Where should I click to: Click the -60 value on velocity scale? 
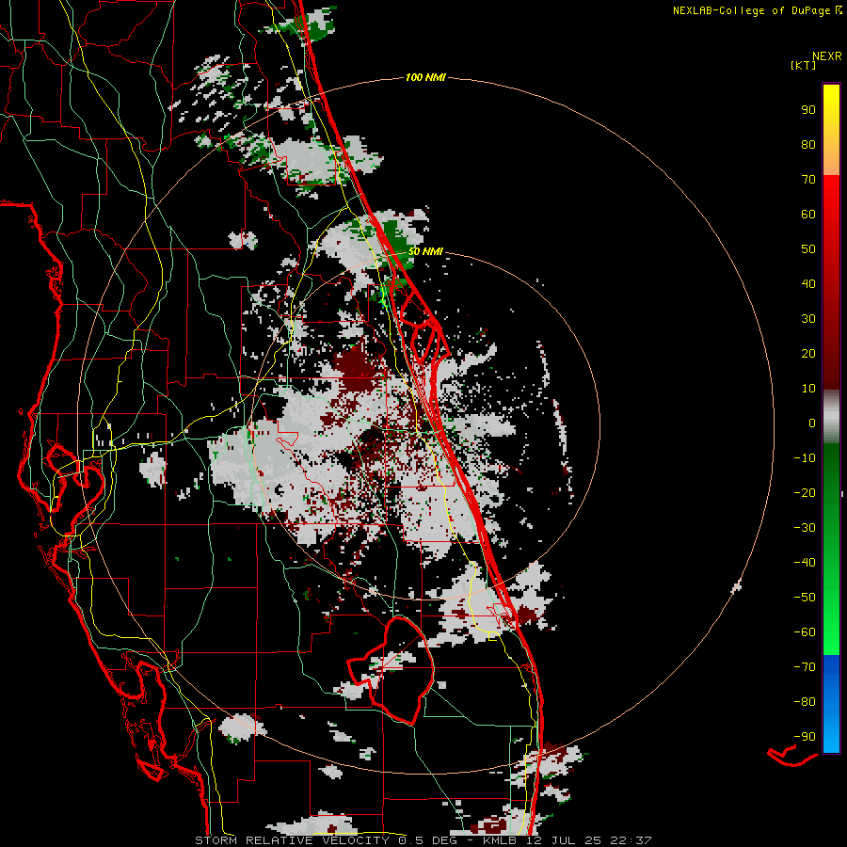805,632
